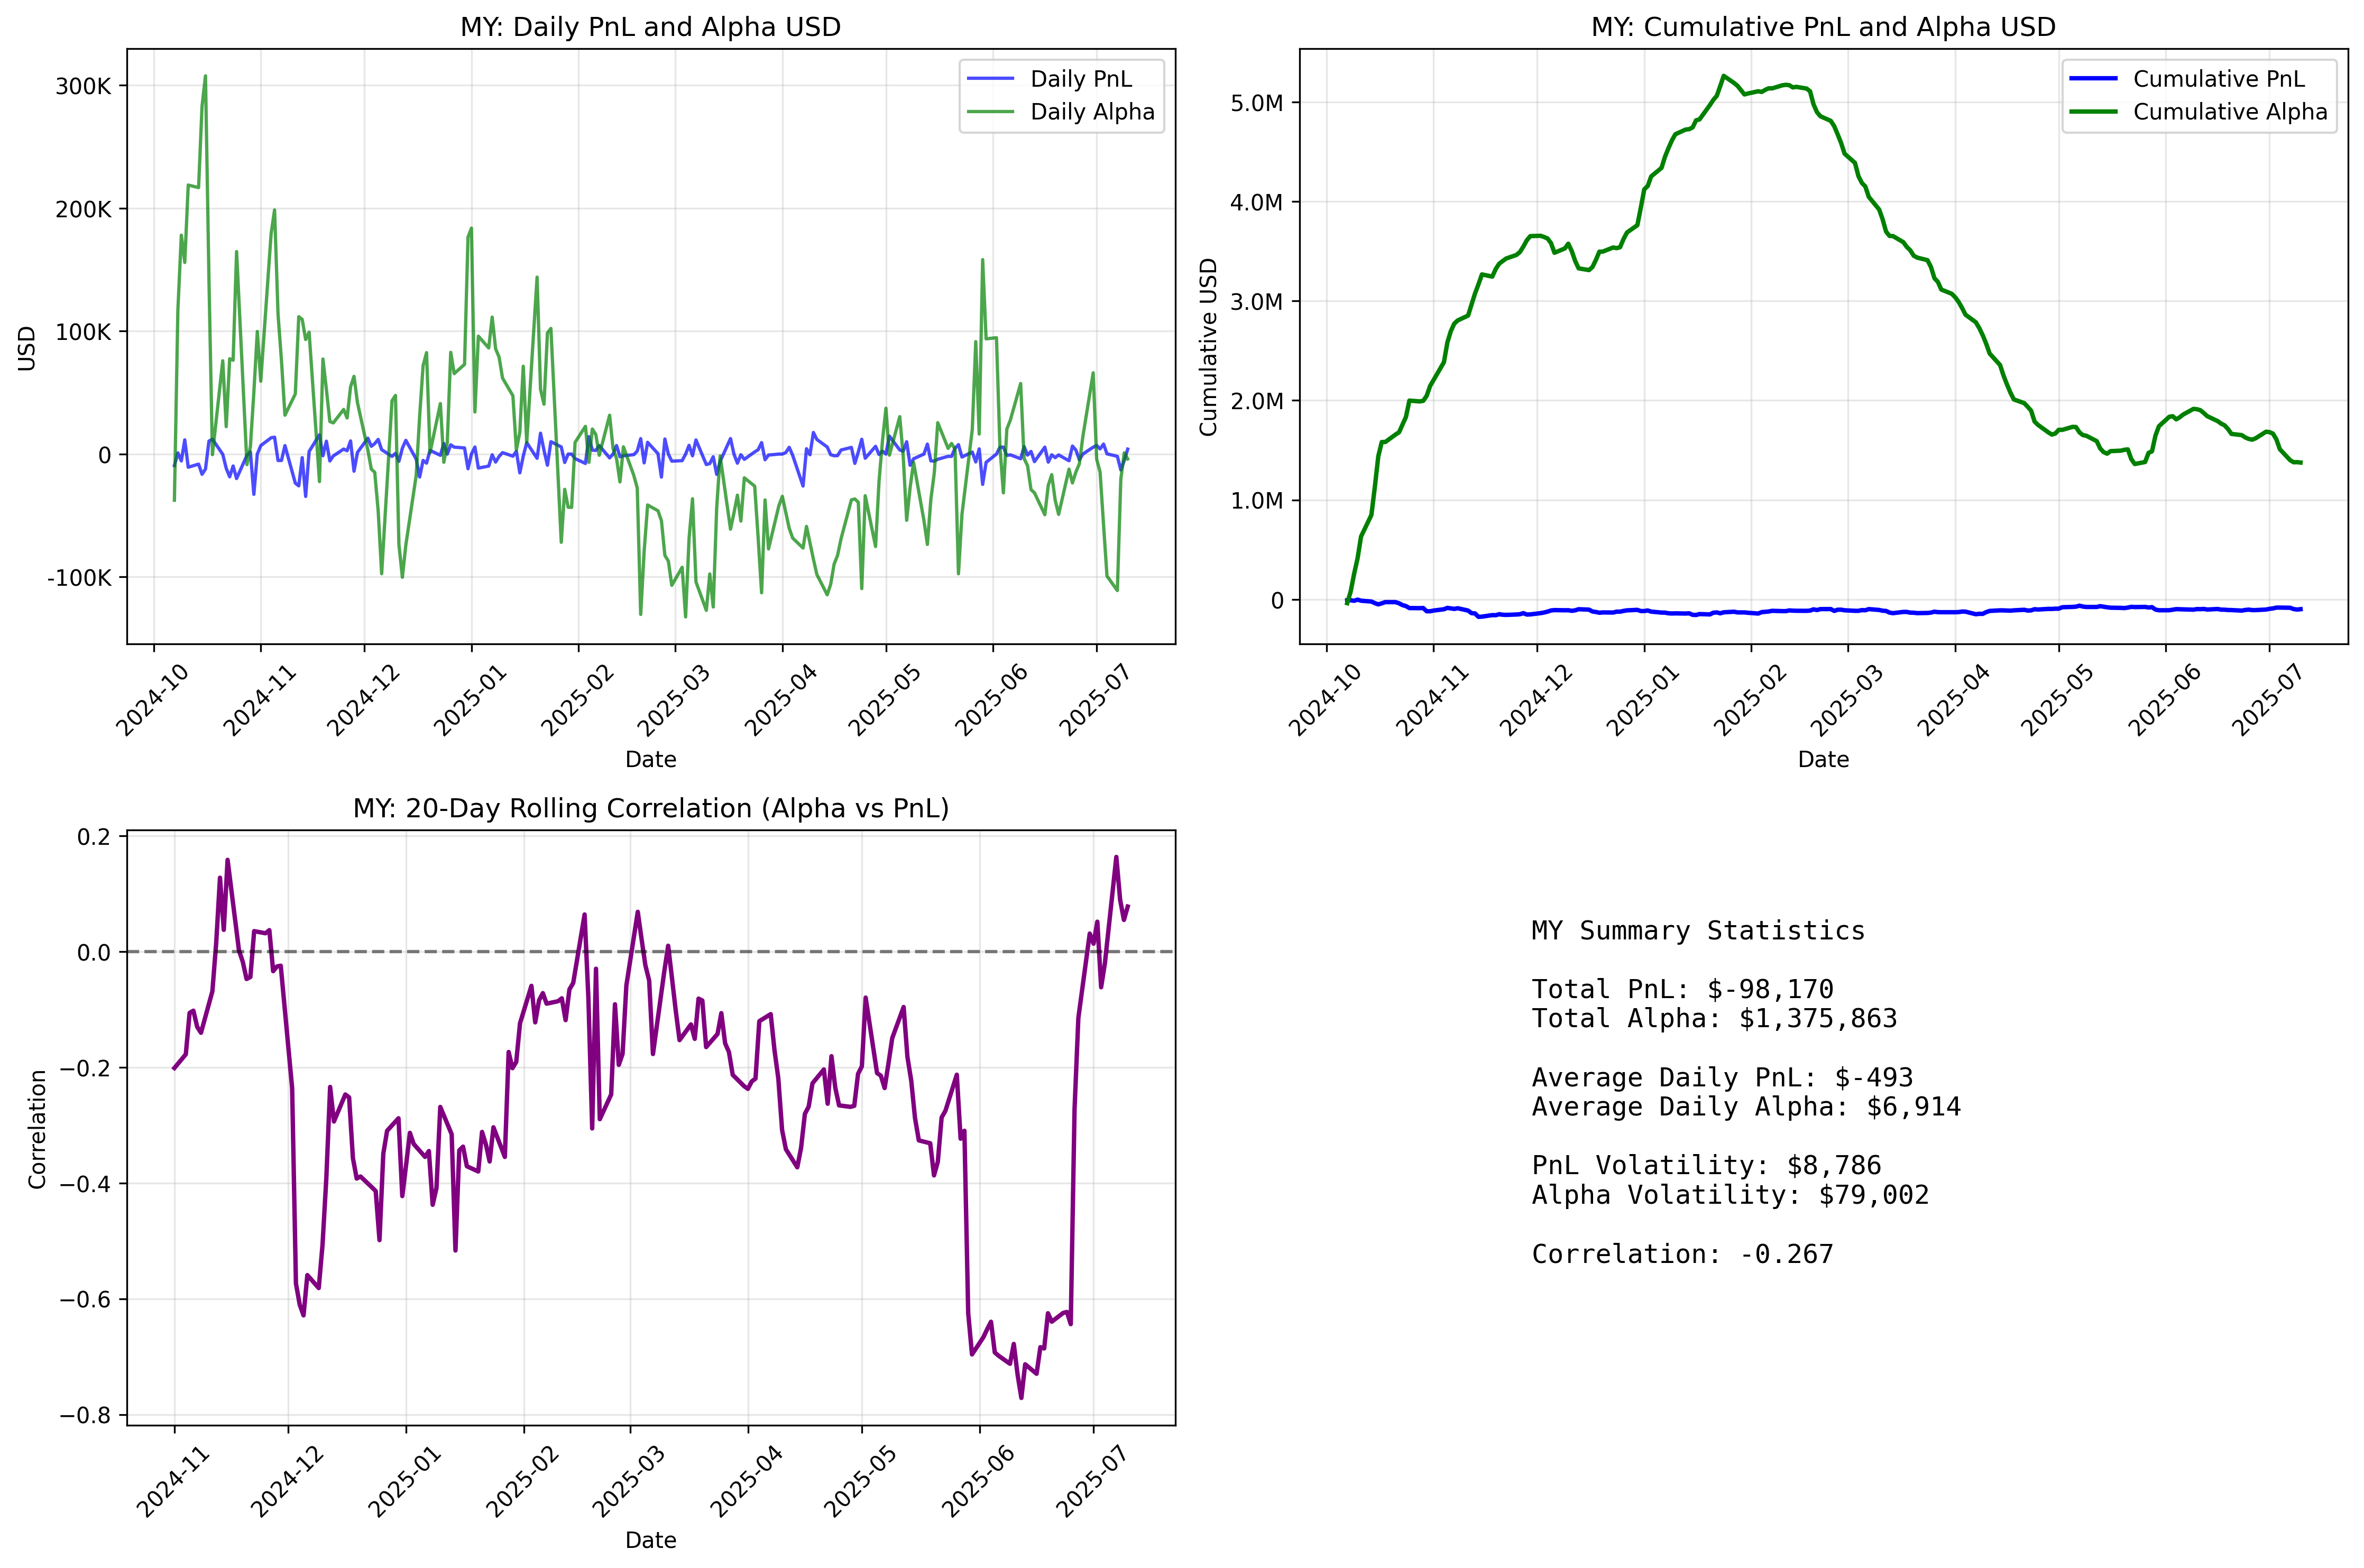Click the Cumulative USD y-axis label
Viewport: 2364px width, 1568px height.
pos(1209,347)
